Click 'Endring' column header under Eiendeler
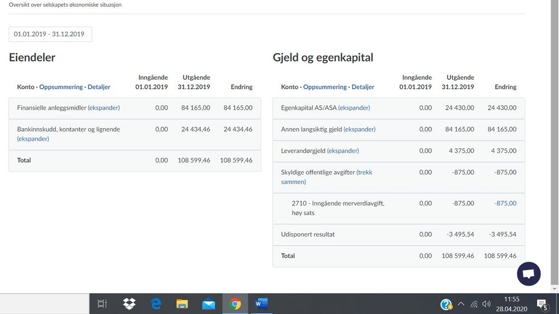This screenshot has height=314, width=559. click(241, 87)
